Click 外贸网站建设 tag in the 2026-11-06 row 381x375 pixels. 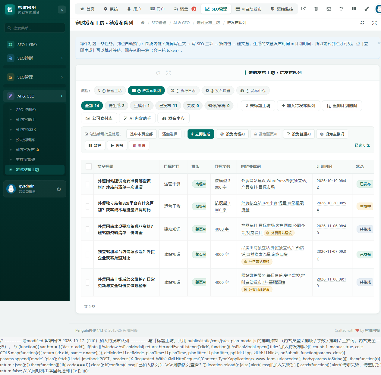click(x=279, y=233)
